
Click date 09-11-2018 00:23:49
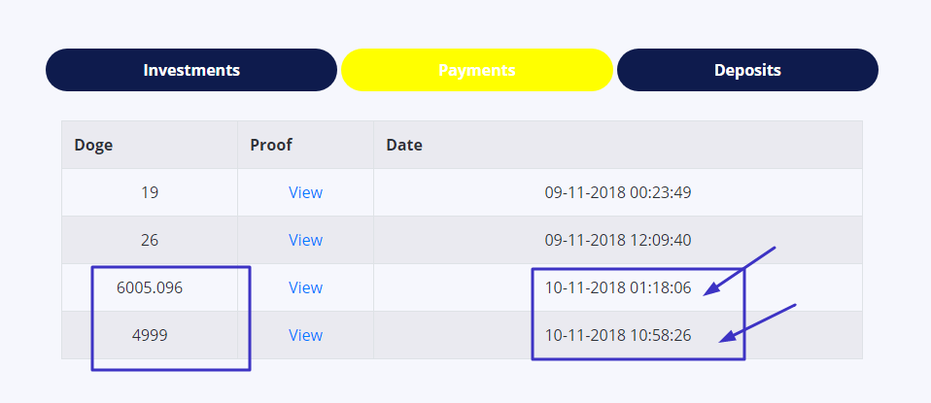pyautogui.click(x=618, y=192)
